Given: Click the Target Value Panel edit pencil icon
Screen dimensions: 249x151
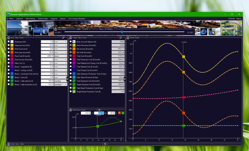Looking at the screenshot, I should 121,38.
